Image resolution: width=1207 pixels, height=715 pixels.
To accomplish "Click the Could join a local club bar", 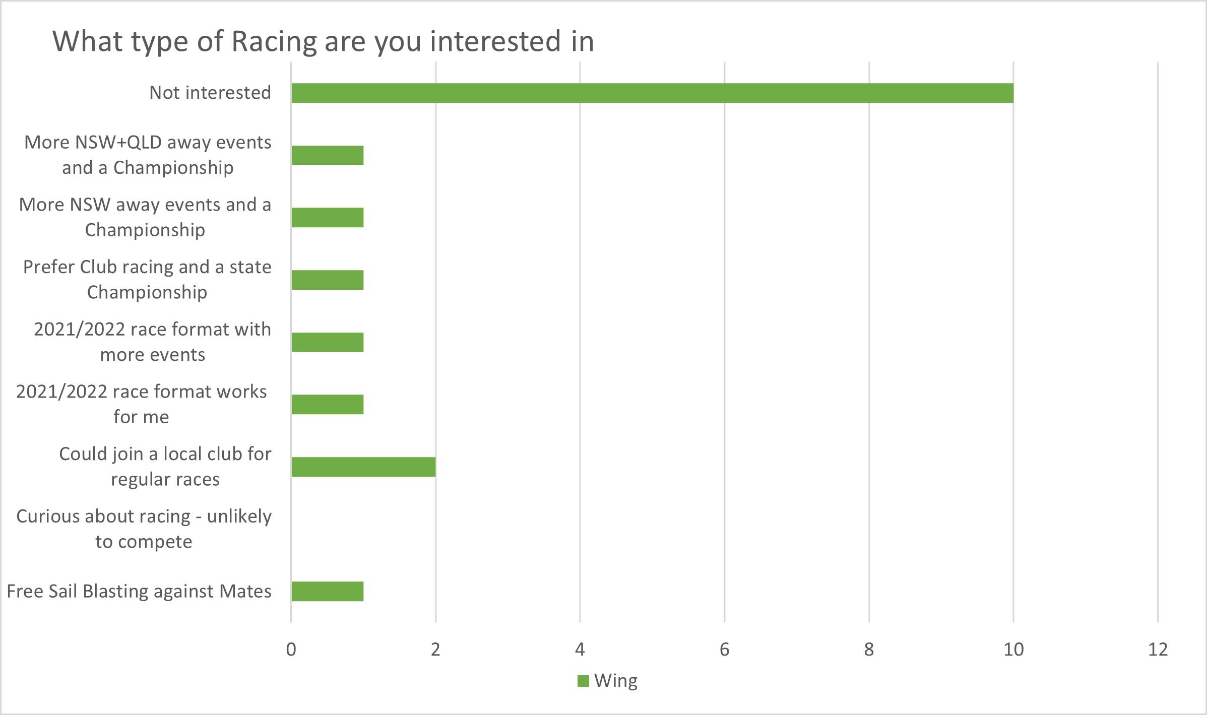I will [363, 467].
